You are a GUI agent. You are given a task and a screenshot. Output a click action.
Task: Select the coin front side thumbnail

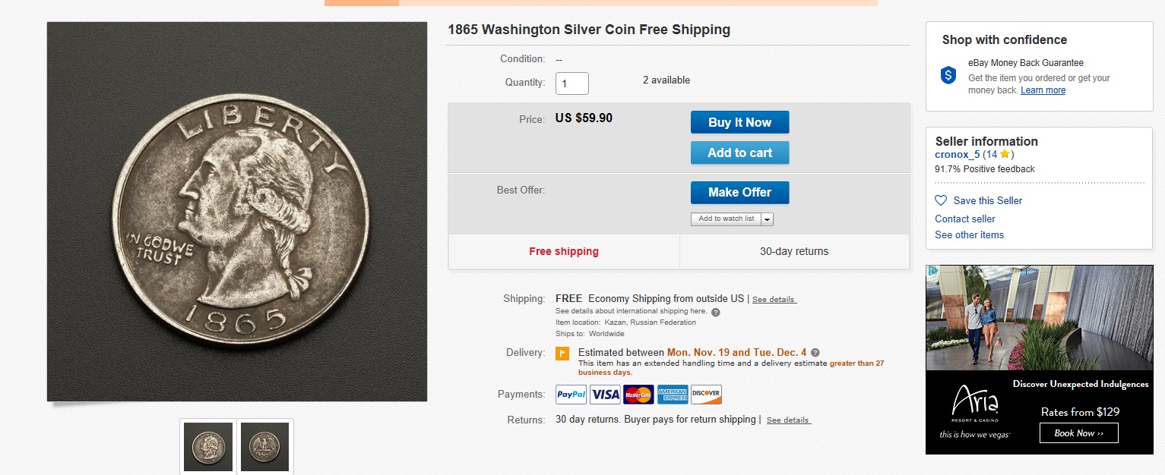pyautogui.click(x=208, y=446)
